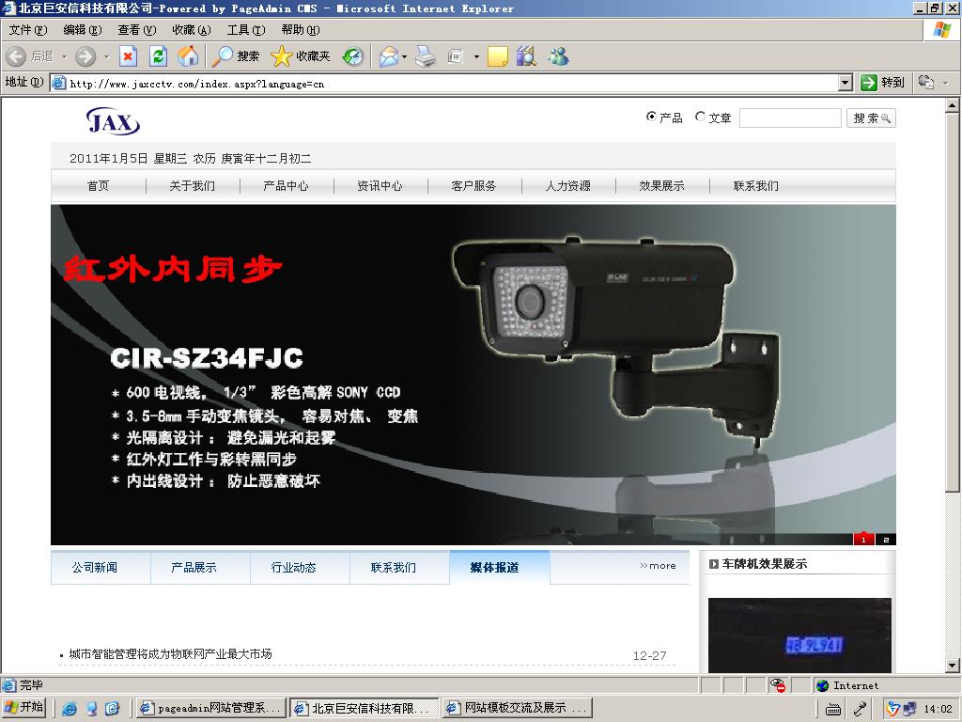Open the 编辑(E) menu
Image resolution: width=962 pixels, height=722 pixels.
(83, 29)
